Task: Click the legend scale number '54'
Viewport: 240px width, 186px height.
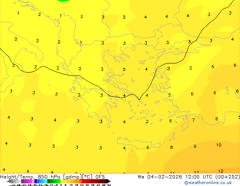Action: click(x=109, y=185)
